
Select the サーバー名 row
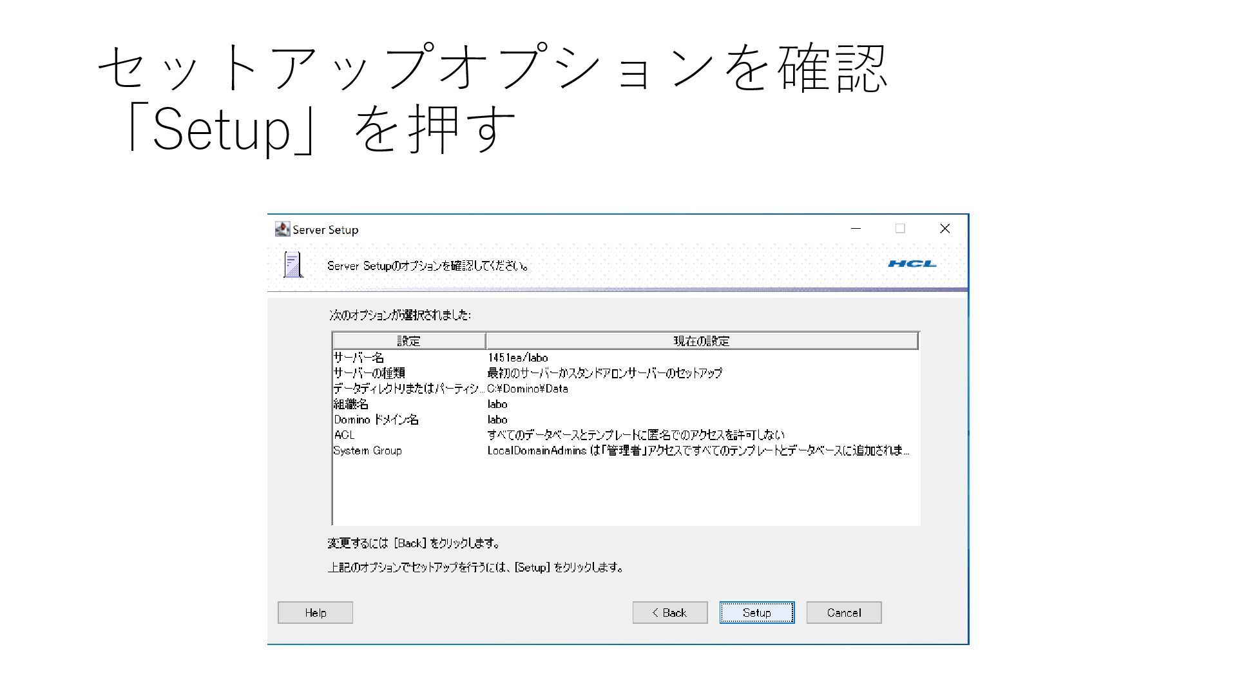click(x=359, y=358)
